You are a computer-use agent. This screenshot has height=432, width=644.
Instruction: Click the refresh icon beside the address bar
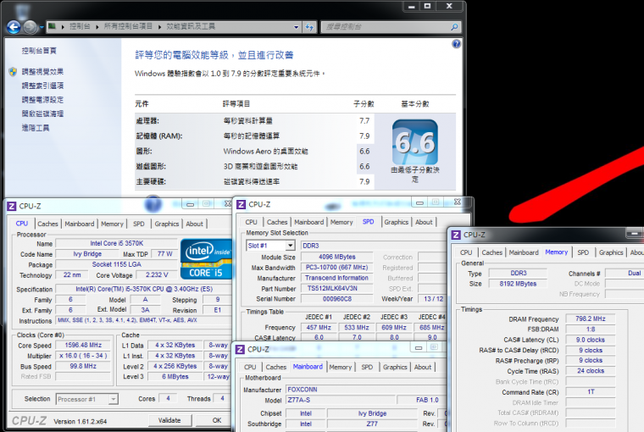pos(310,27)
